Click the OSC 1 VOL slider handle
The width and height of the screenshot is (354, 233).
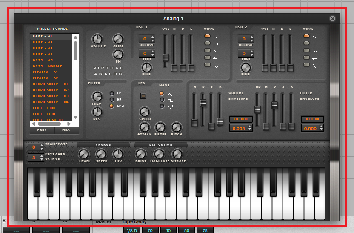(x=166, y=58)
